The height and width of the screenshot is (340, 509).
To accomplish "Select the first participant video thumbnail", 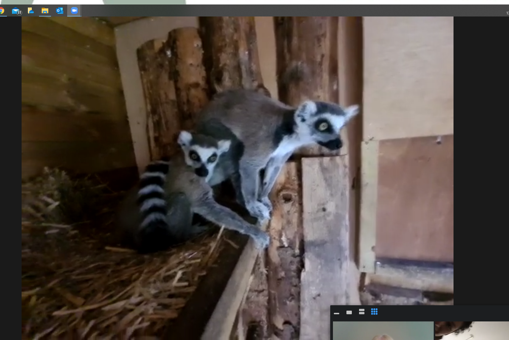I will 383,331.
